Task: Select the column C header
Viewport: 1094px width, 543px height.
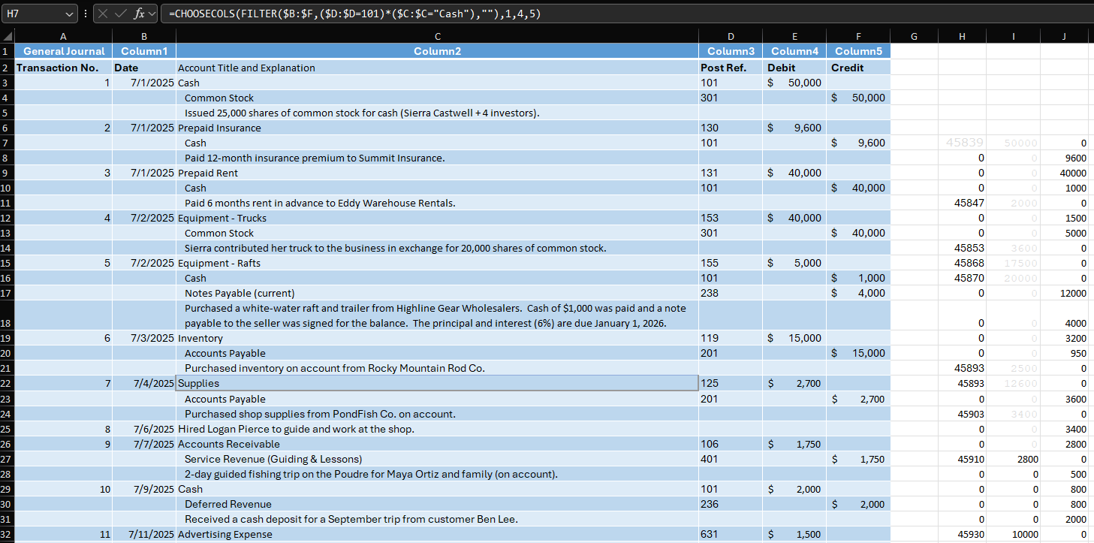Action: [437, 36]
